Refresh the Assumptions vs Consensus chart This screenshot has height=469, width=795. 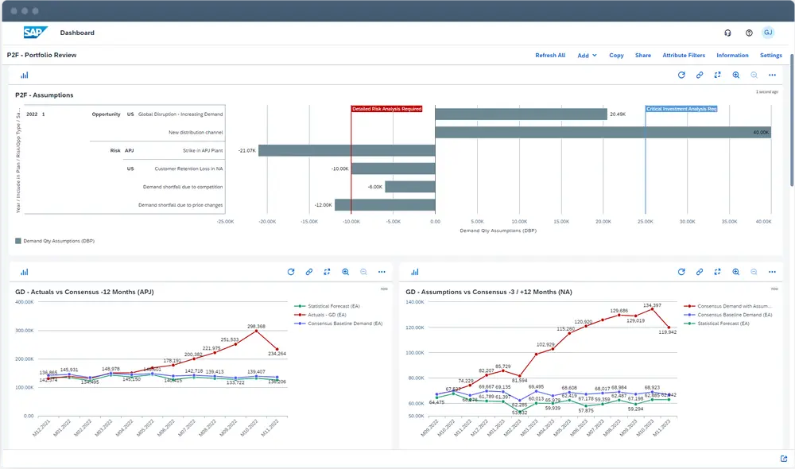coord(681,272)
